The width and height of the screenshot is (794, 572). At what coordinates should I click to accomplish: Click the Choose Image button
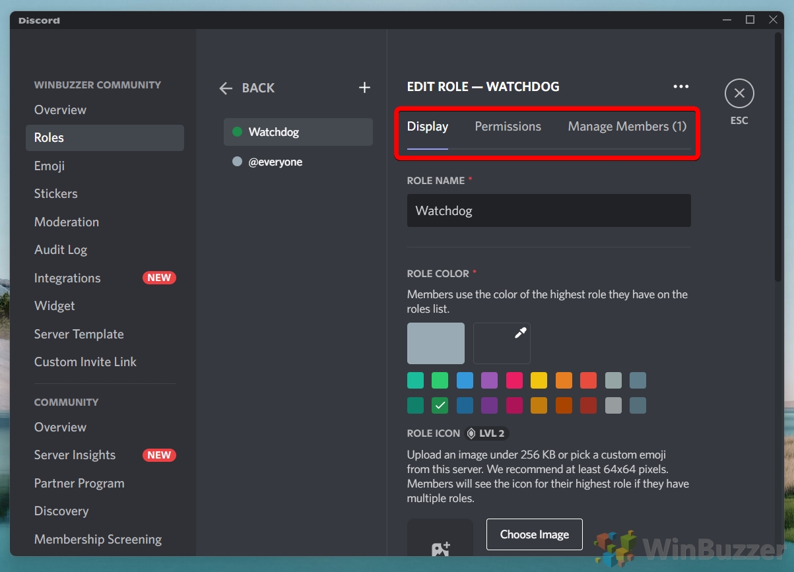coord(535,534)
